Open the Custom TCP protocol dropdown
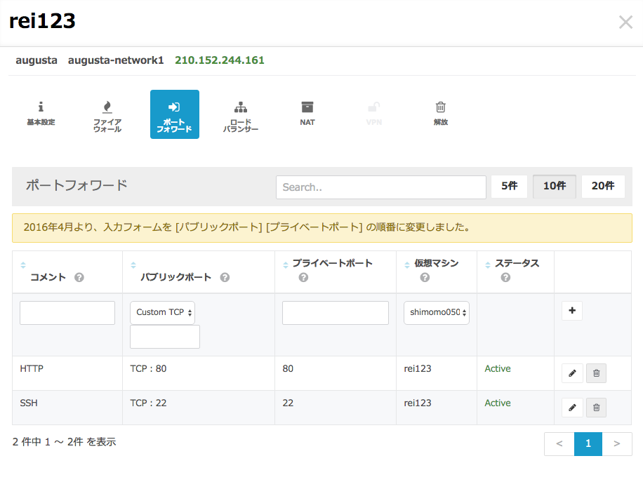 pyautogui.click(x=162, y=313)
